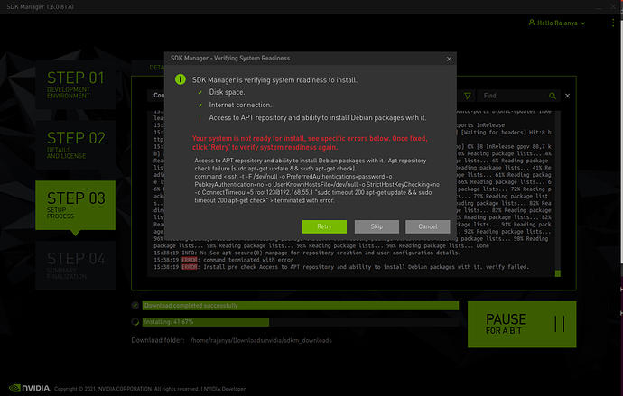This screenshot has height=396, width=623.
Task: Open the three-dot options menu
Action: click(613, 23)
